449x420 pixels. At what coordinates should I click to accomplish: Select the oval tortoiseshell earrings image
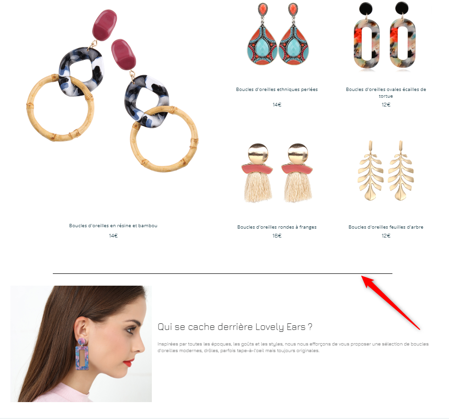[x=385, y=36]
